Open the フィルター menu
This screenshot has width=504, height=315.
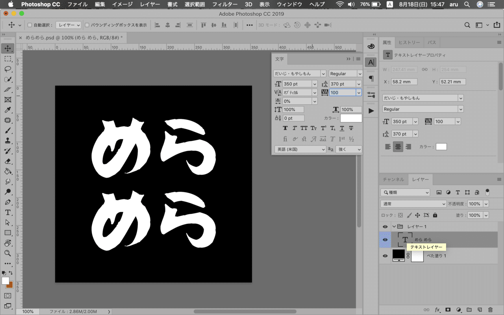point(225,4)
